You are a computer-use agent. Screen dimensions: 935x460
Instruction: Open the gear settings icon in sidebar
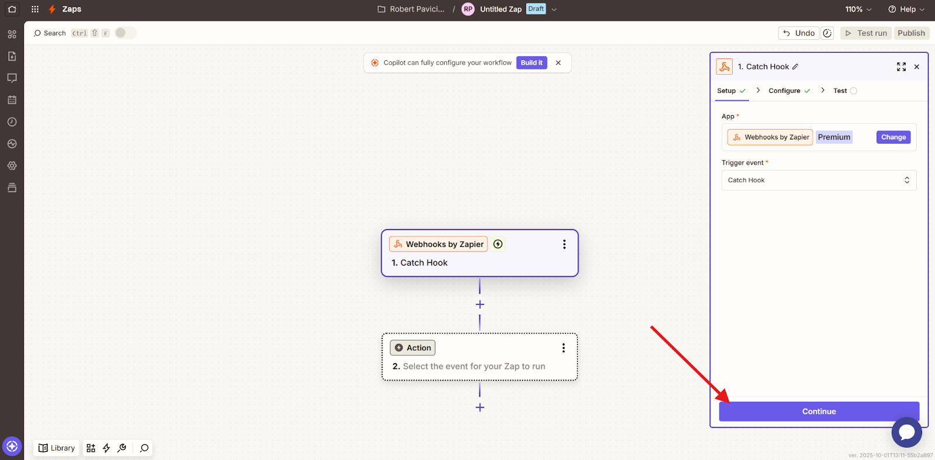click(12, 166)
